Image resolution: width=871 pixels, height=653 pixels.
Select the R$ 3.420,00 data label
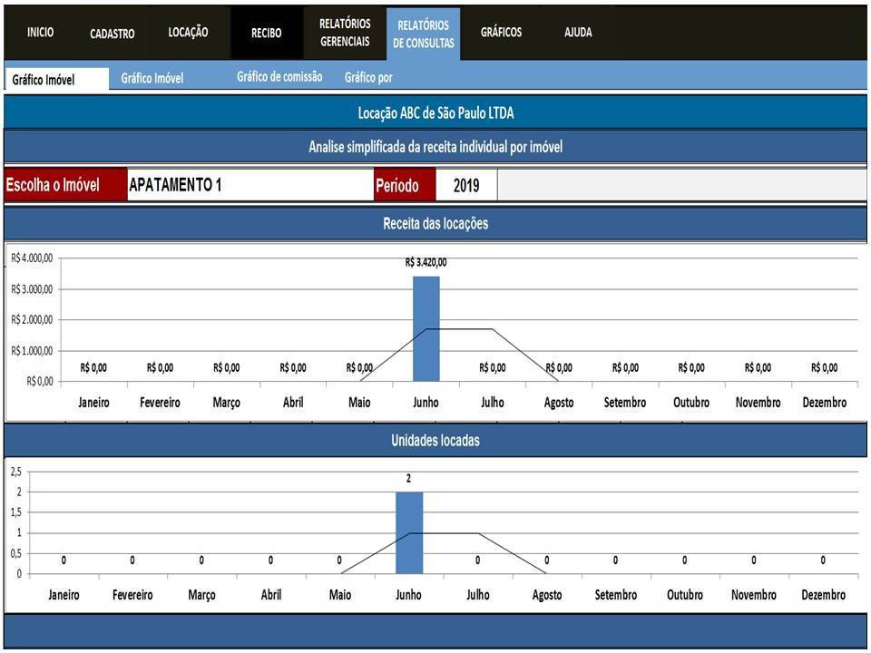tap(426, 263)
